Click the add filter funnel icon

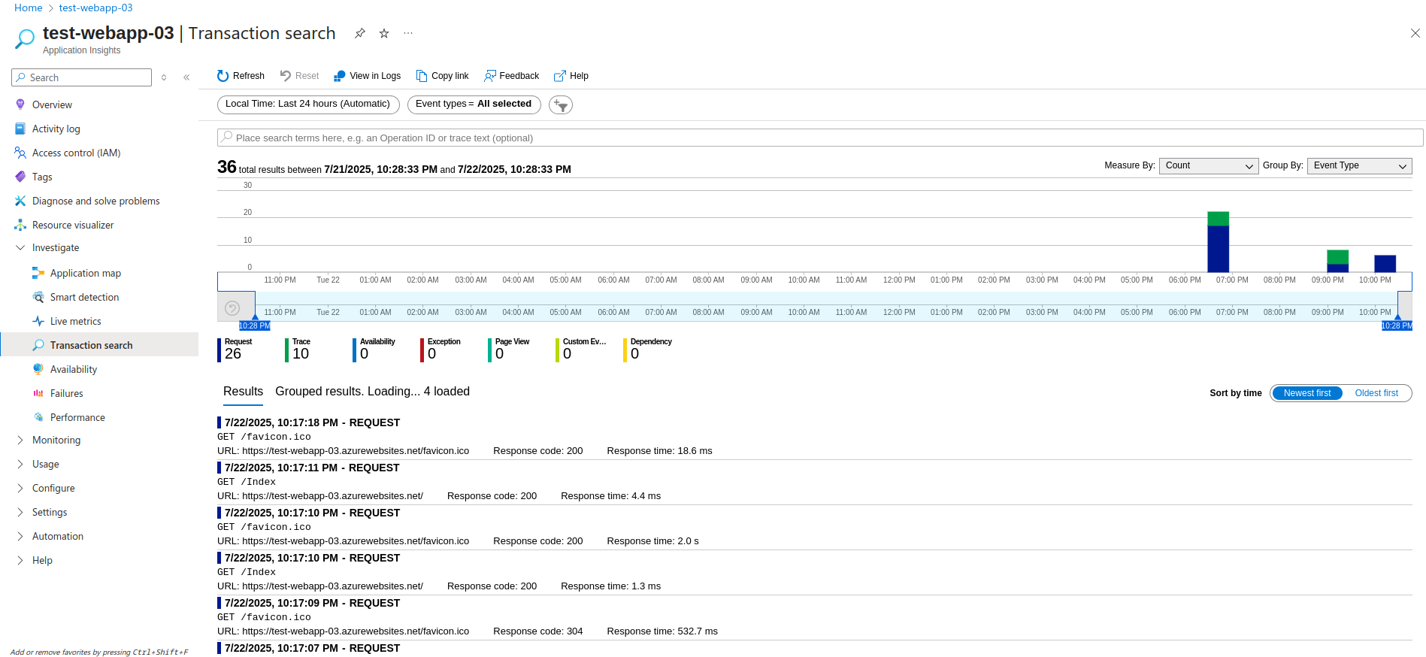pyautogui.click(x=561, y=105)
